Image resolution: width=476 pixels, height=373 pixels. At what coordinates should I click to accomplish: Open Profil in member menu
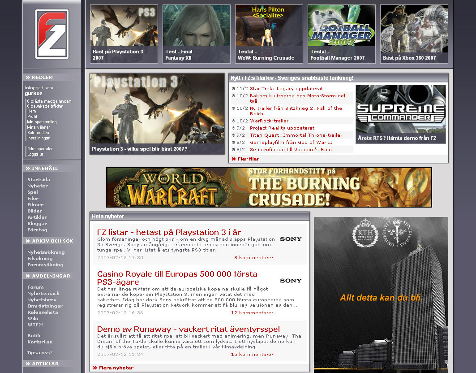pyautogui.click(x=32, y=117)
